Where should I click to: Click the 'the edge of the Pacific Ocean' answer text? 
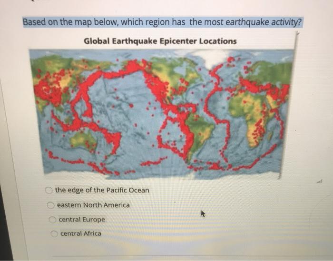coord(102,190)
